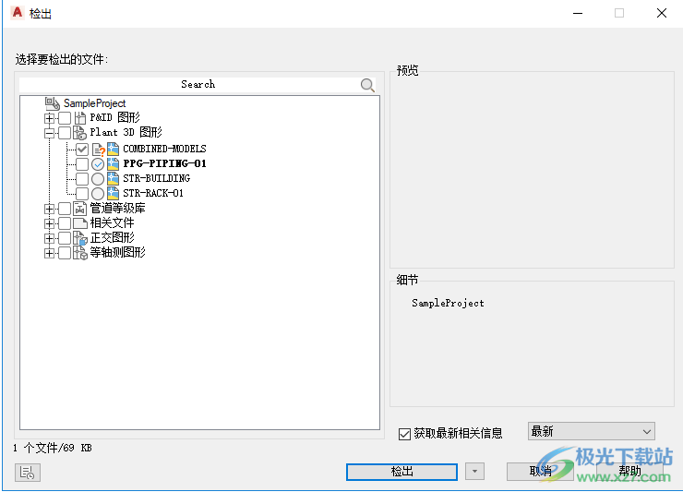Screen dimensions: 683x492
Task: Click the STR-RACK-01 status circle icon
Action: [98, 194]
